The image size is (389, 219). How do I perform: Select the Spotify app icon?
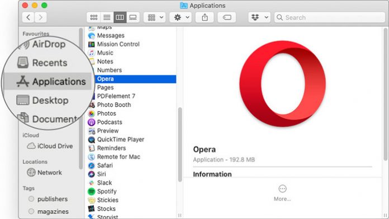click(92, 192)
